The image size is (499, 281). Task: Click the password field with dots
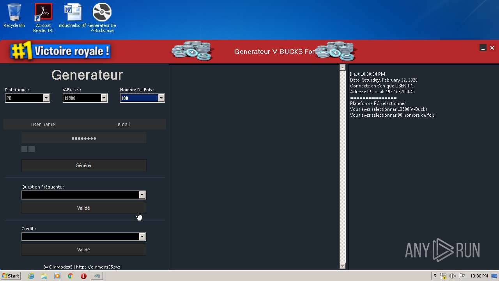pos(84,138)
